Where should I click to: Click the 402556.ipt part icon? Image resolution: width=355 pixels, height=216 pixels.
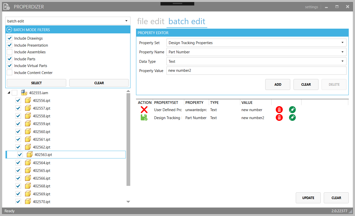pyautogui.click(x=28, y=100)
